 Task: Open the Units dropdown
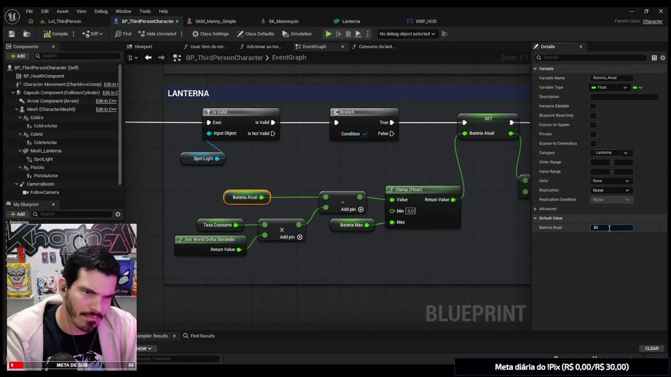click(611, 181)
